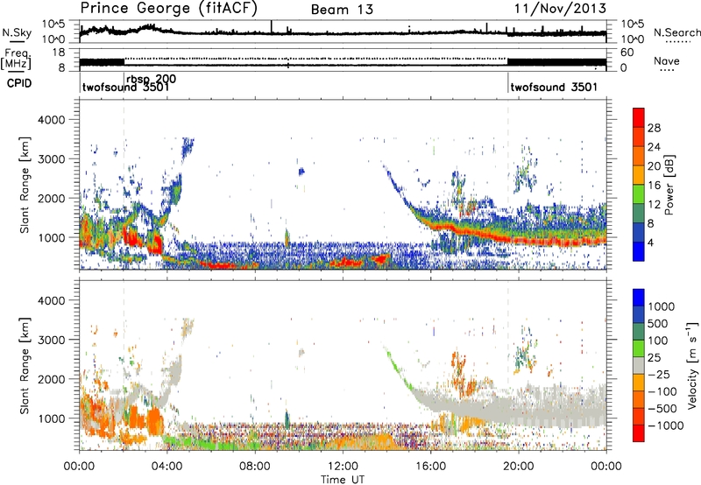Select the 'Beam 13' label

[342, 10]
